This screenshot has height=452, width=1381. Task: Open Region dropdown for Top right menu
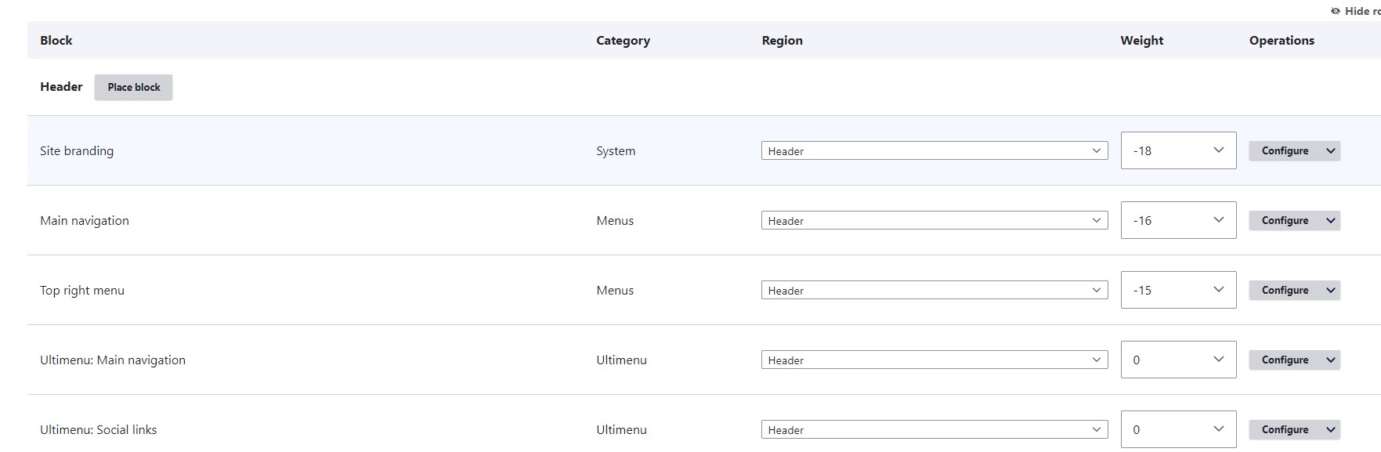pyautogui.click(x=934, y=290)
